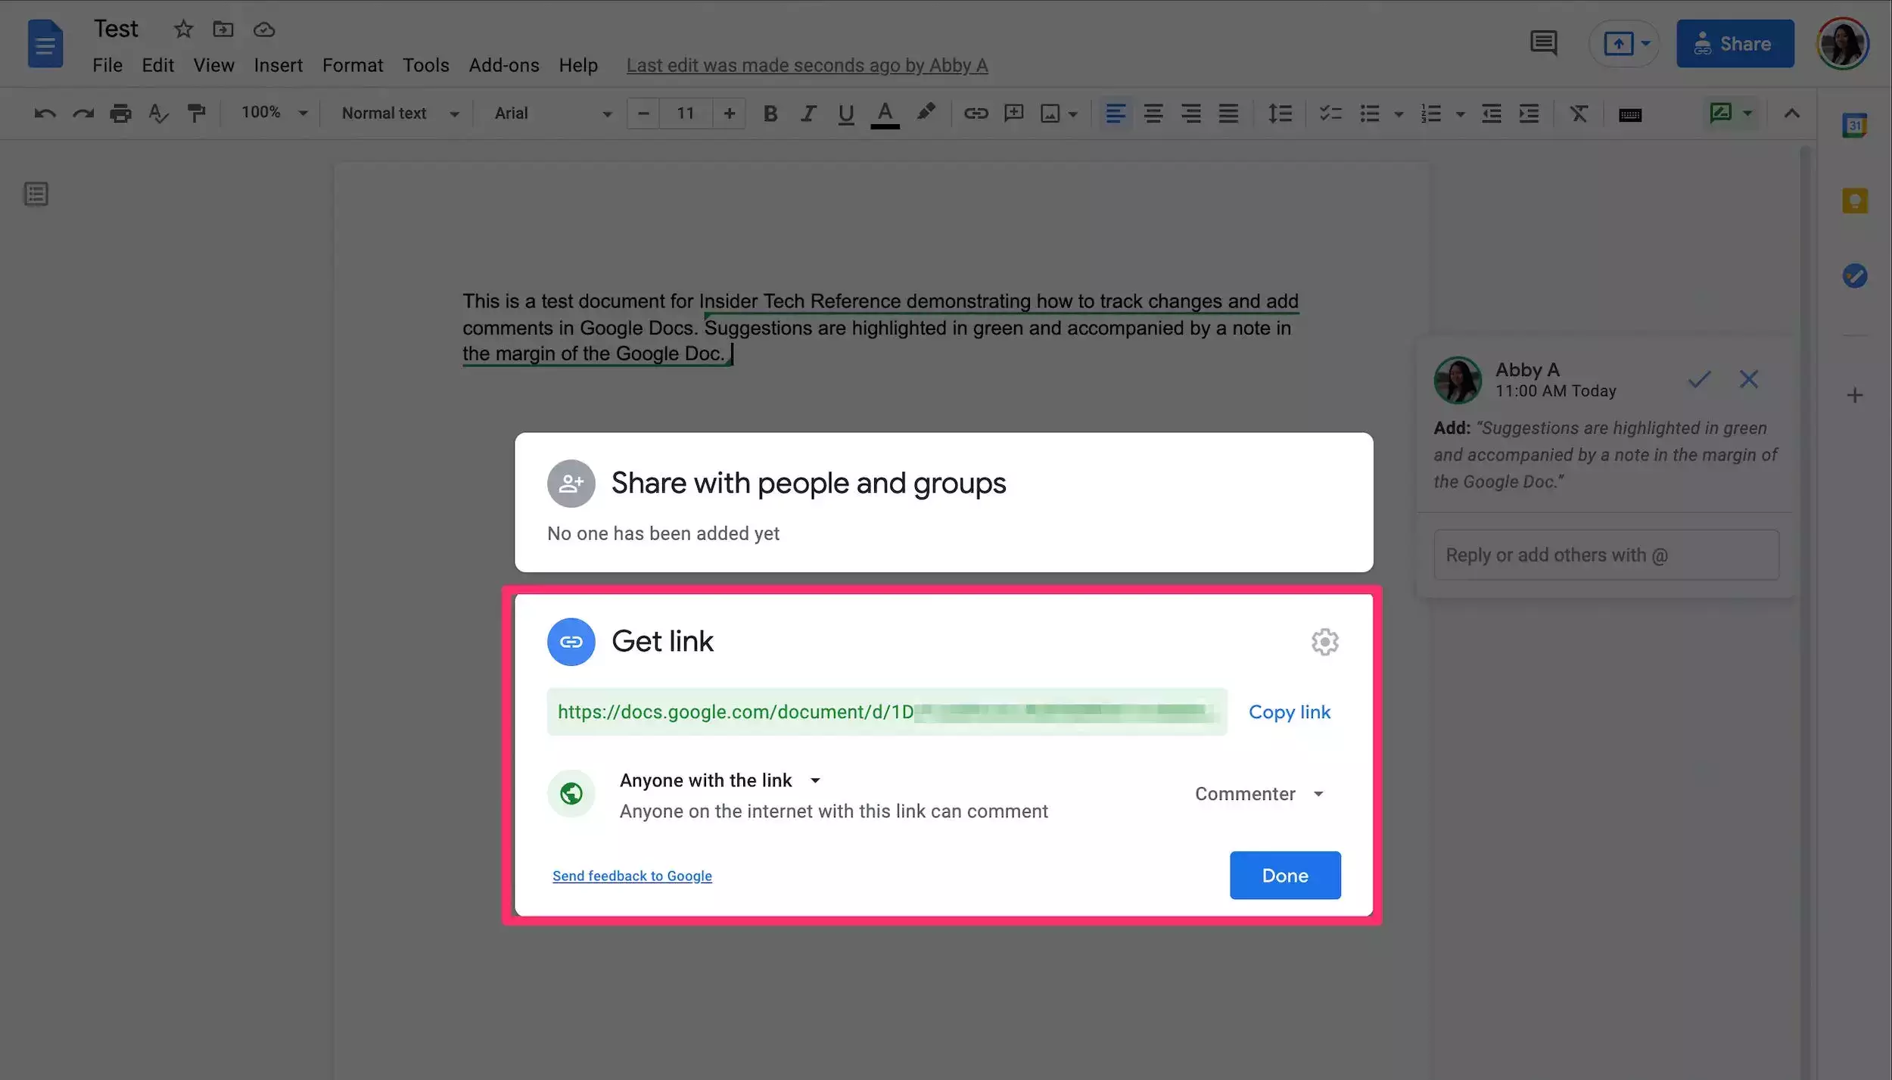Open the 100% zoom dropdown

(274, 113)
